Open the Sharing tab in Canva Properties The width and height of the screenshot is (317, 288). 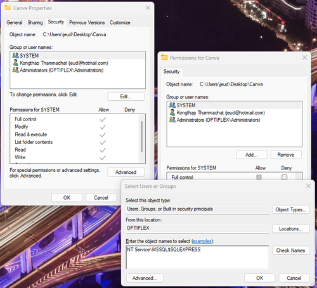35,22
